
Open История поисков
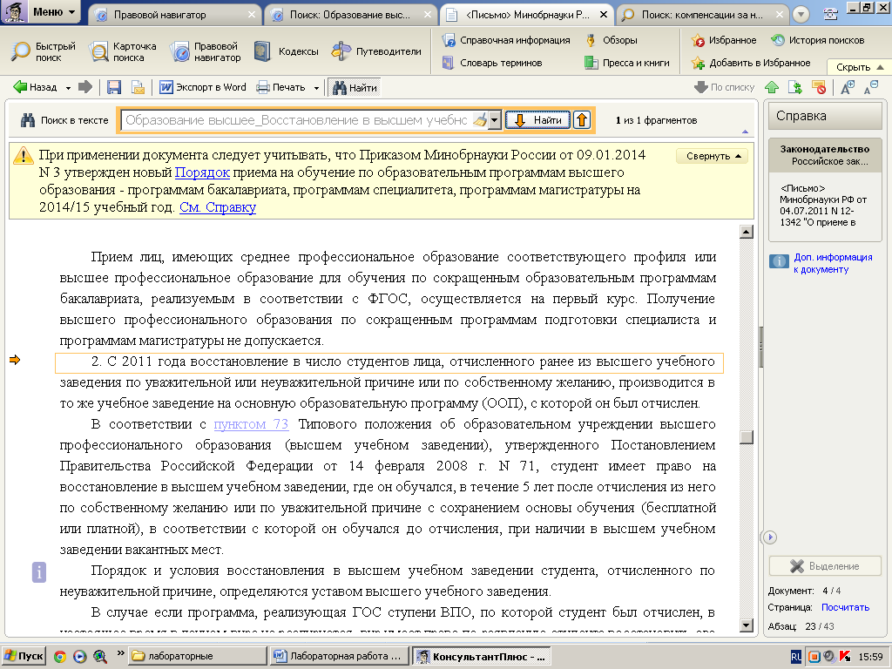coord(817,40)
